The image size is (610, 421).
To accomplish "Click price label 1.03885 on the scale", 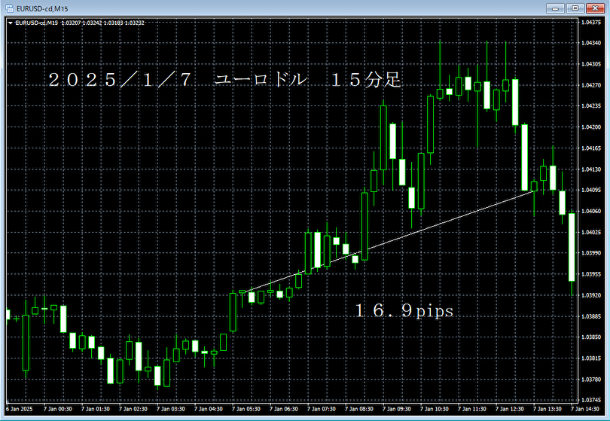I will pyautogui.click(x=591, y=316).
